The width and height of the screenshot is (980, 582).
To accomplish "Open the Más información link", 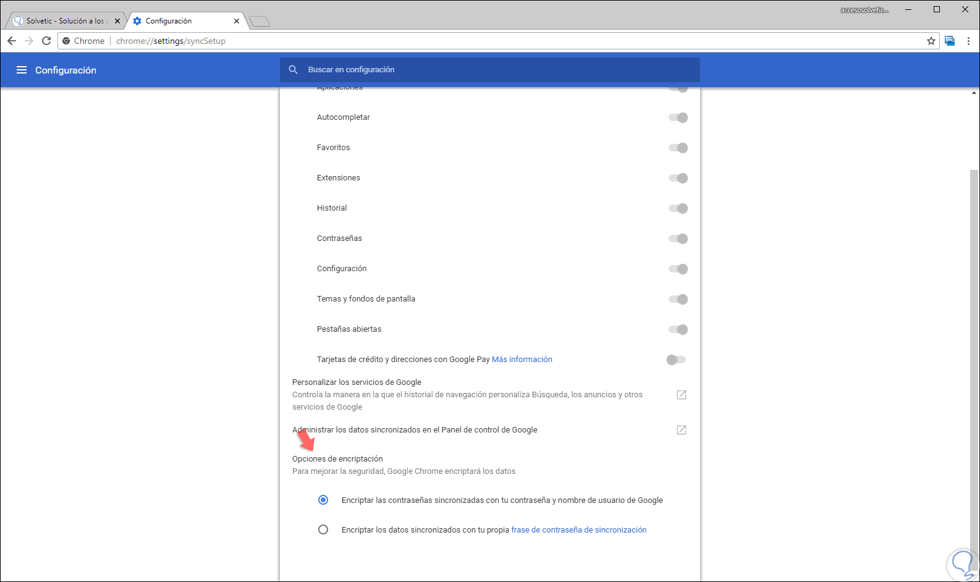I will (x=522, y=360).
